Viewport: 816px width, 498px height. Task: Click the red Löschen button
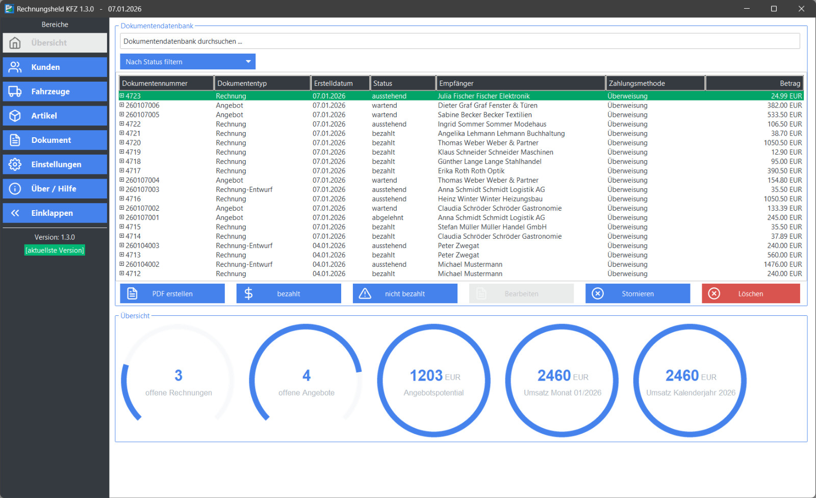751,293
